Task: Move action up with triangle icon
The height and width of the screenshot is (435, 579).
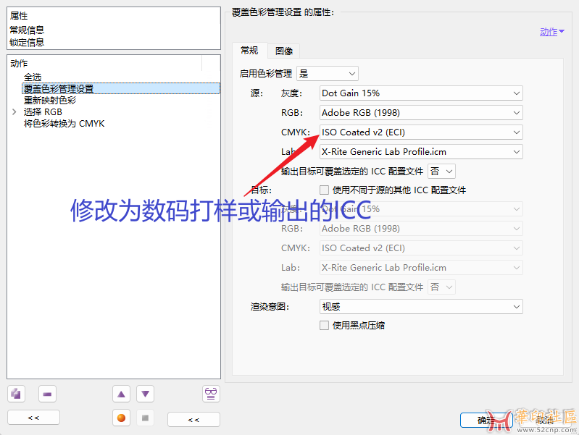Action: [x=121, y=394]
